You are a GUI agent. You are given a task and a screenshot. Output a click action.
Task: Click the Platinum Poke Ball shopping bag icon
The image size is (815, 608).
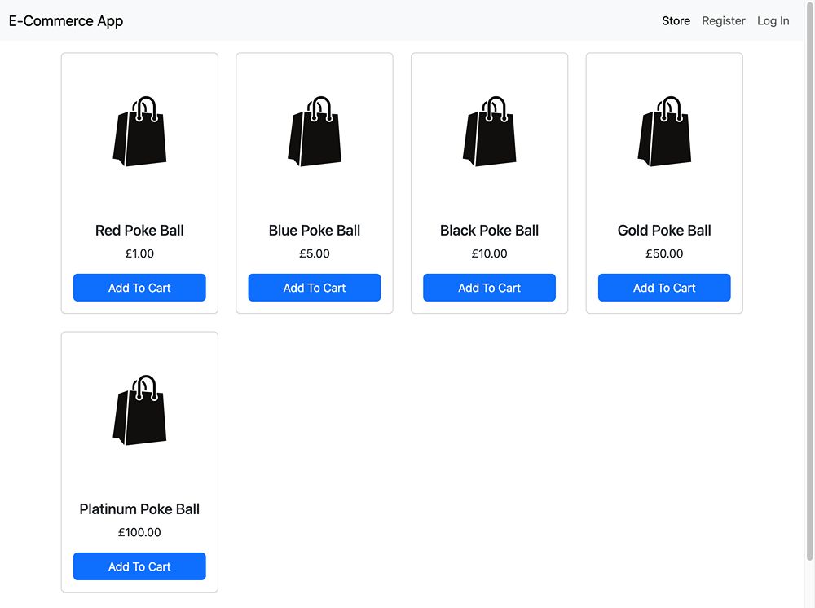139,411
